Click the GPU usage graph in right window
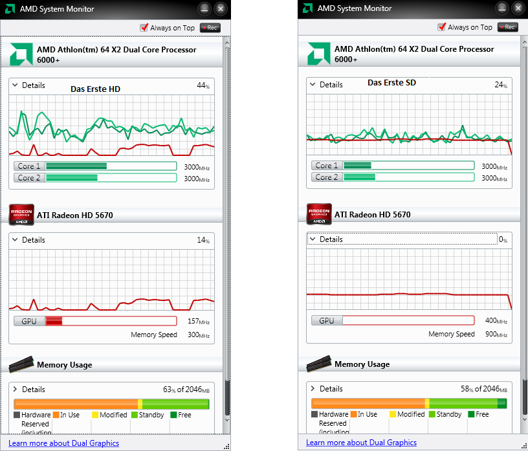Screen dimensions: 528x451 (409, 280)
